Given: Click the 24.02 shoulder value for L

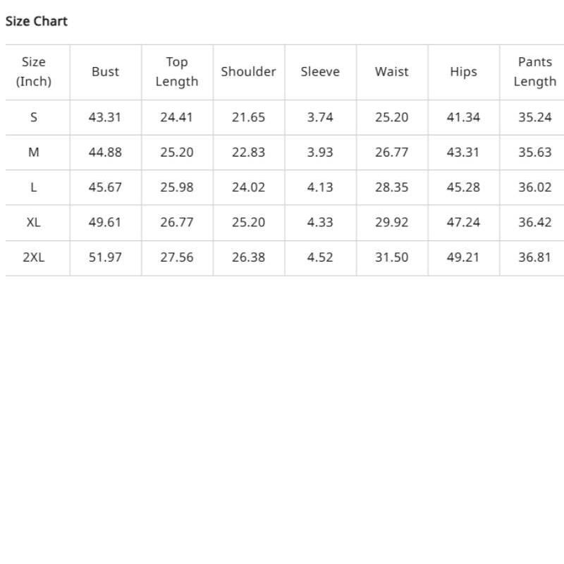Looking at the screenshot, I should (248, 188).
